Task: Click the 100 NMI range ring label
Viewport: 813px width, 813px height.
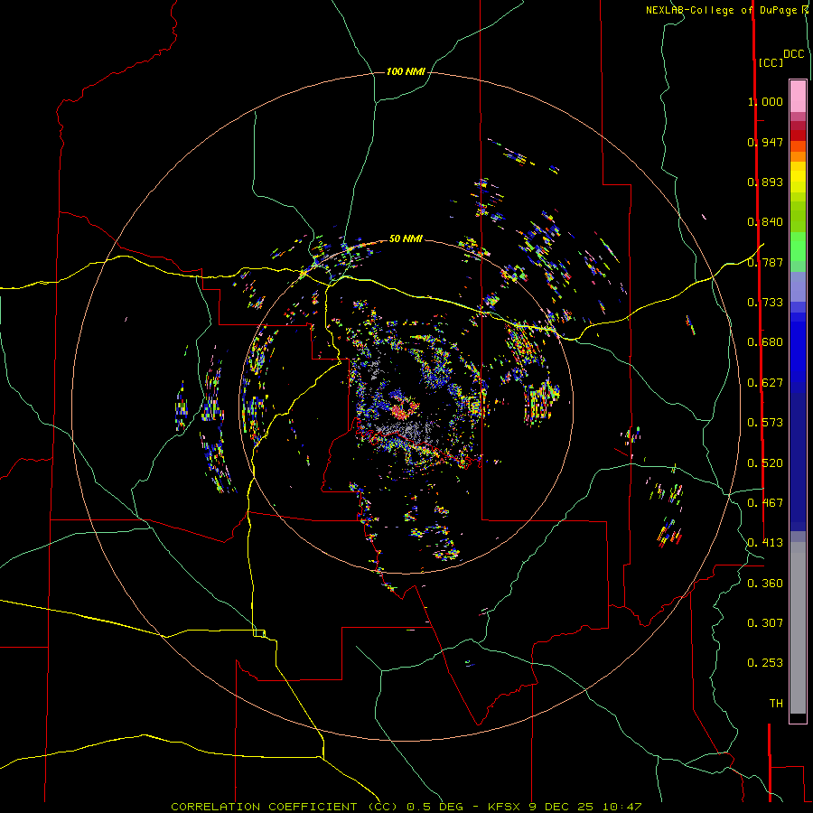Action: point(406,71)
